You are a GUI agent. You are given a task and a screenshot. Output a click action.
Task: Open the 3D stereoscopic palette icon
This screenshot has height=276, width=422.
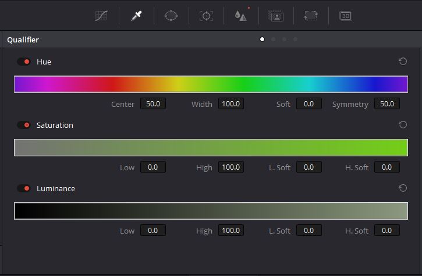click(x=346, y=16)
